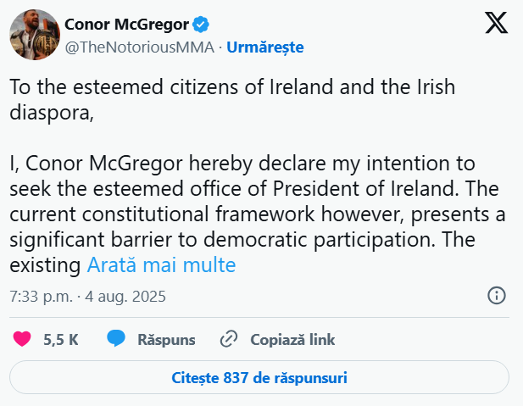Viewport: 523px width, 406px height.
Task: Open the info icon beside the date
Action: (x=498, y=296)
